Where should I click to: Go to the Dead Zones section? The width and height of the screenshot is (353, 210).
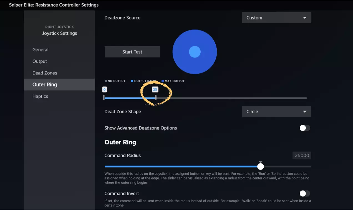59,73
